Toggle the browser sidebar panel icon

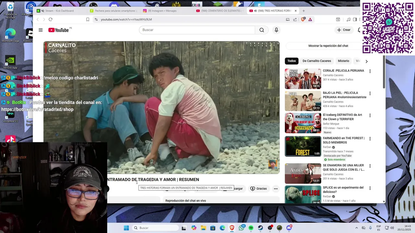355,19
